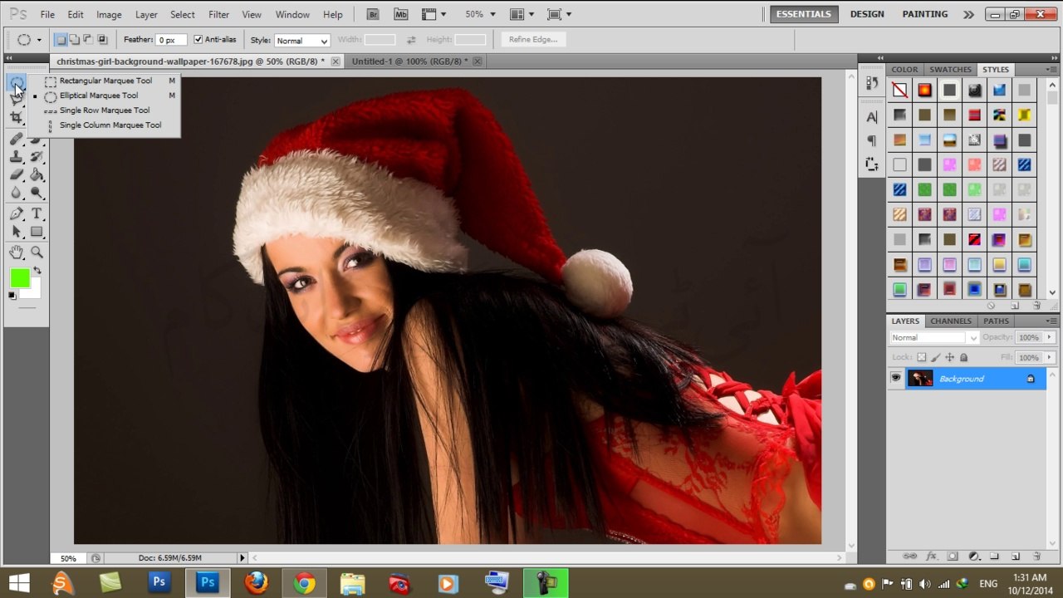Viewport: 1063px width, 598px height.
Task: Select the Paint Bucket tool
Action: click(37, 175)
